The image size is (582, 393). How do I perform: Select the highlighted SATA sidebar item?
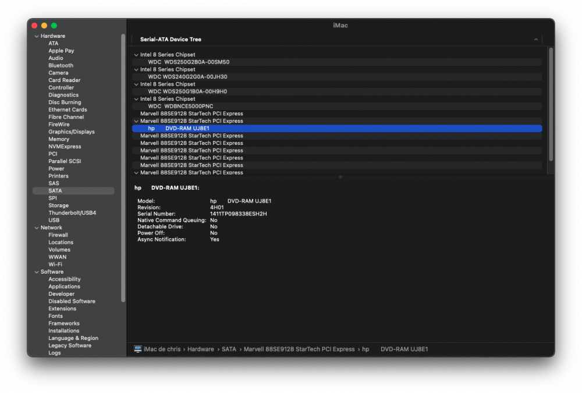[x=73, y=191]
